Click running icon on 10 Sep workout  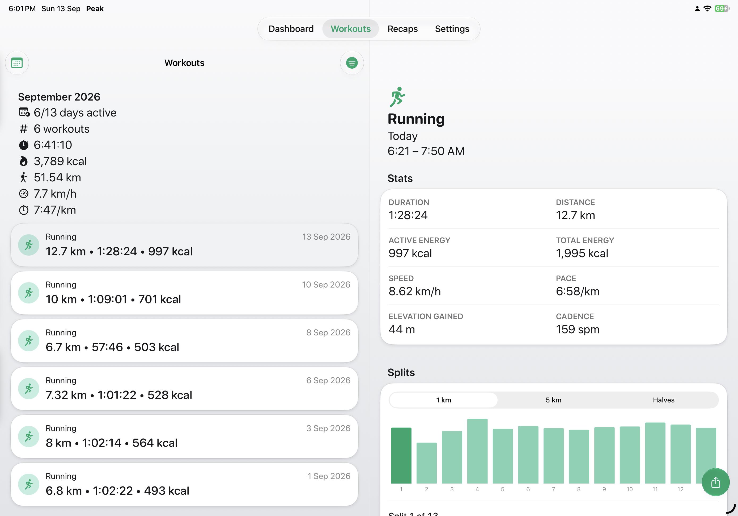point(29,293)
